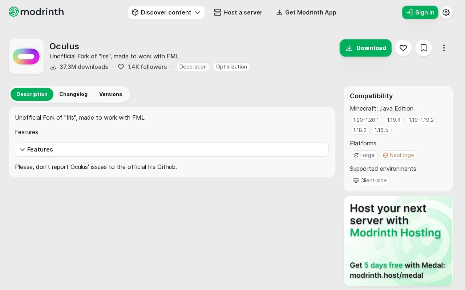Click the Oculus project title
Viewport: 465px width, 290px height.
[x=64, y=46]
